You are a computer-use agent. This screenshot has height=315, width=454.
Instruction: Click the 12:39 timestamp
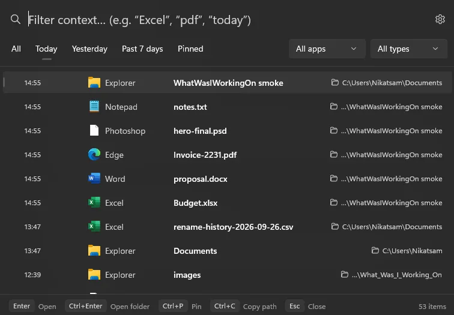coord(32,275)
